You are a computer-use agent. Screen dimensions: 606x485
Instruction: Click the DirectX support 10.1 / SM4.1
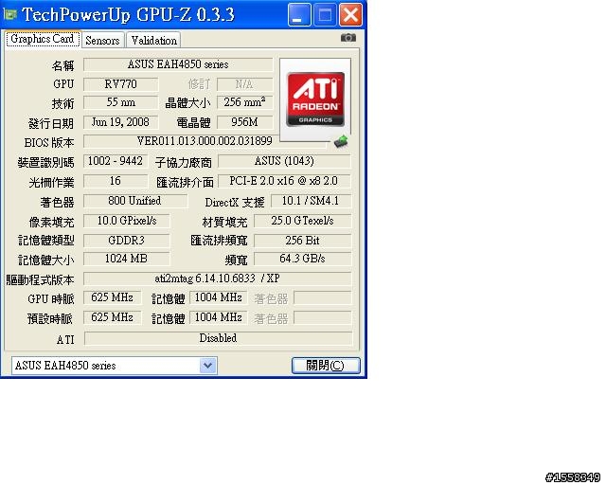click(x=311, y=201)
